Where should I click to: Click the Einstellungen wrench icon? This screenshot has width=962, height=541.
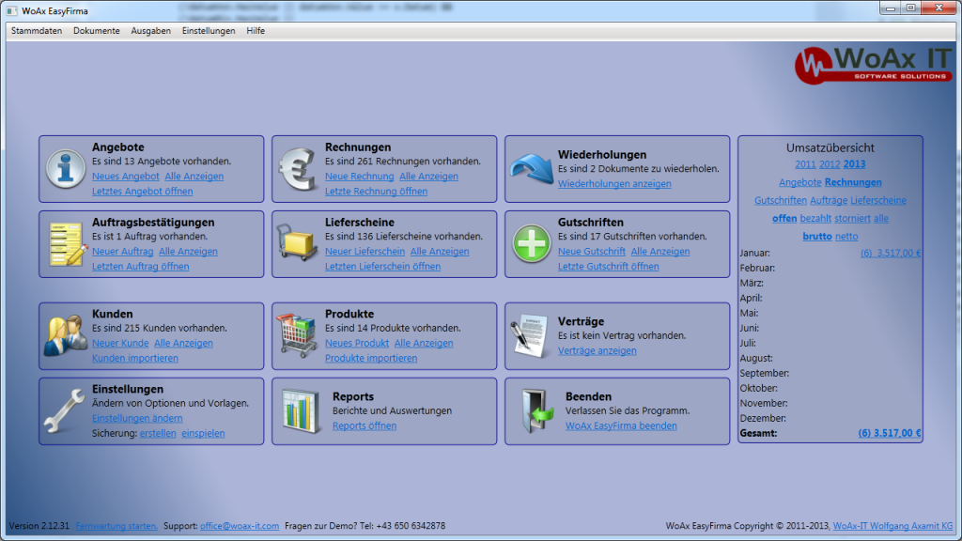pyautogui.click(x=65, y=410)
